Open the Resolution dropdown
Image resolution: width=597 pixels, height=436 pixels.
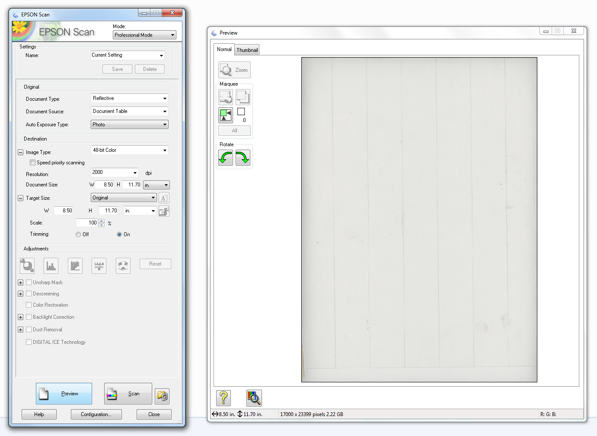click(x=115, y=173)
